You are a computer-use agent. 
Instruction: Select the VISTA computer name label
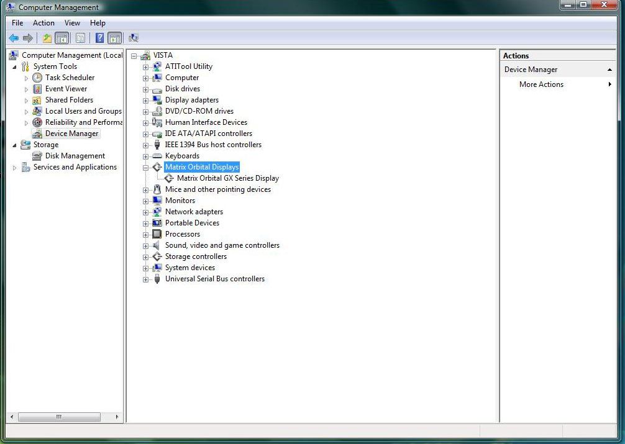[163, 55]
